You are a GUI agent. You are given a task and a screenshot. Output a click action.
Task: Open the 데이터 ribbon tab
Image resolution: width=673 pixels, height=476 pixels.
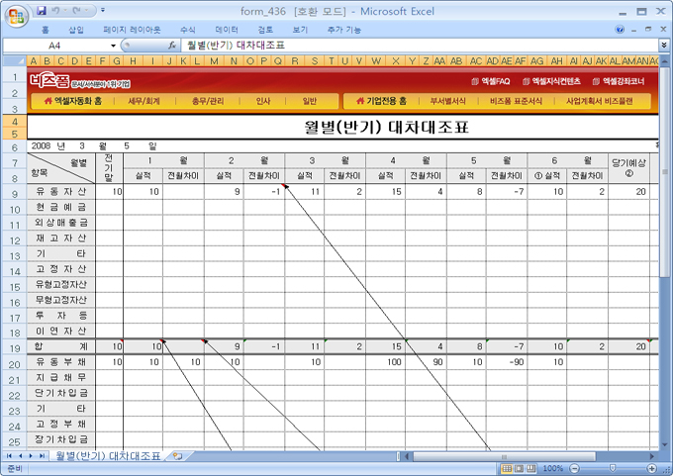coord(227,30)
